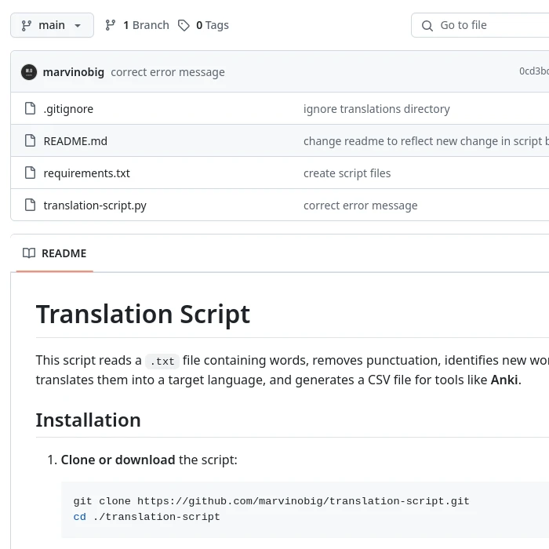Open the translation-script.py file
The height and width of the screenshot is (549, 549).
click(x=95, y=205)
